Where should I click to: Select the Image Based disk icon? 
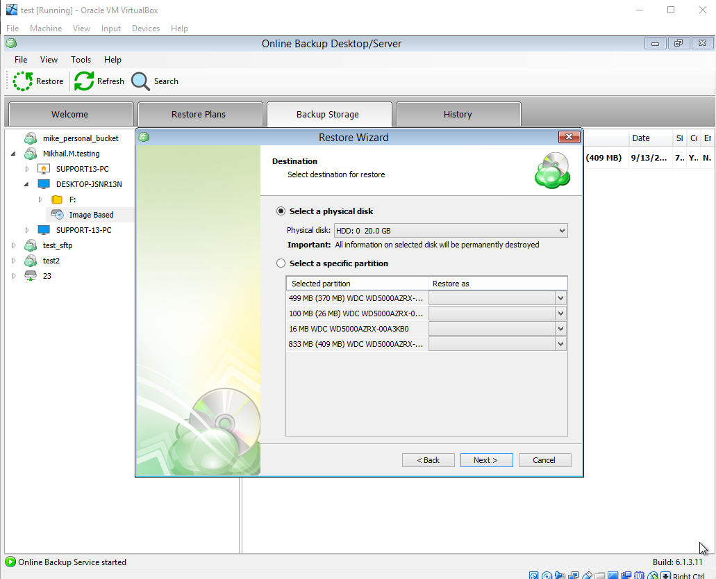coord(57,214)
